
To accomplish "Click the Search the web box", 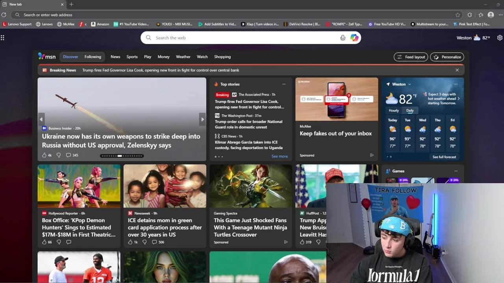I will click(251, 38).
